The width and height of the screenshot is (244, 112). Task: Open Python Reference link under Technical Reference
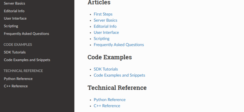pos(109,100)
